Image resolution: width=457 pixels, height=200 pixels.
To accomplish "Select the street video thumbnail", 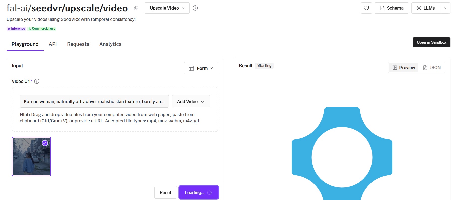I will coord(31,157).
